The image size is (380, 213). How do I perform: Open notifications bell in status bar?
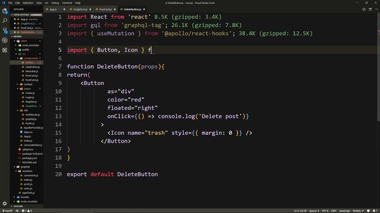pos(375,211)
